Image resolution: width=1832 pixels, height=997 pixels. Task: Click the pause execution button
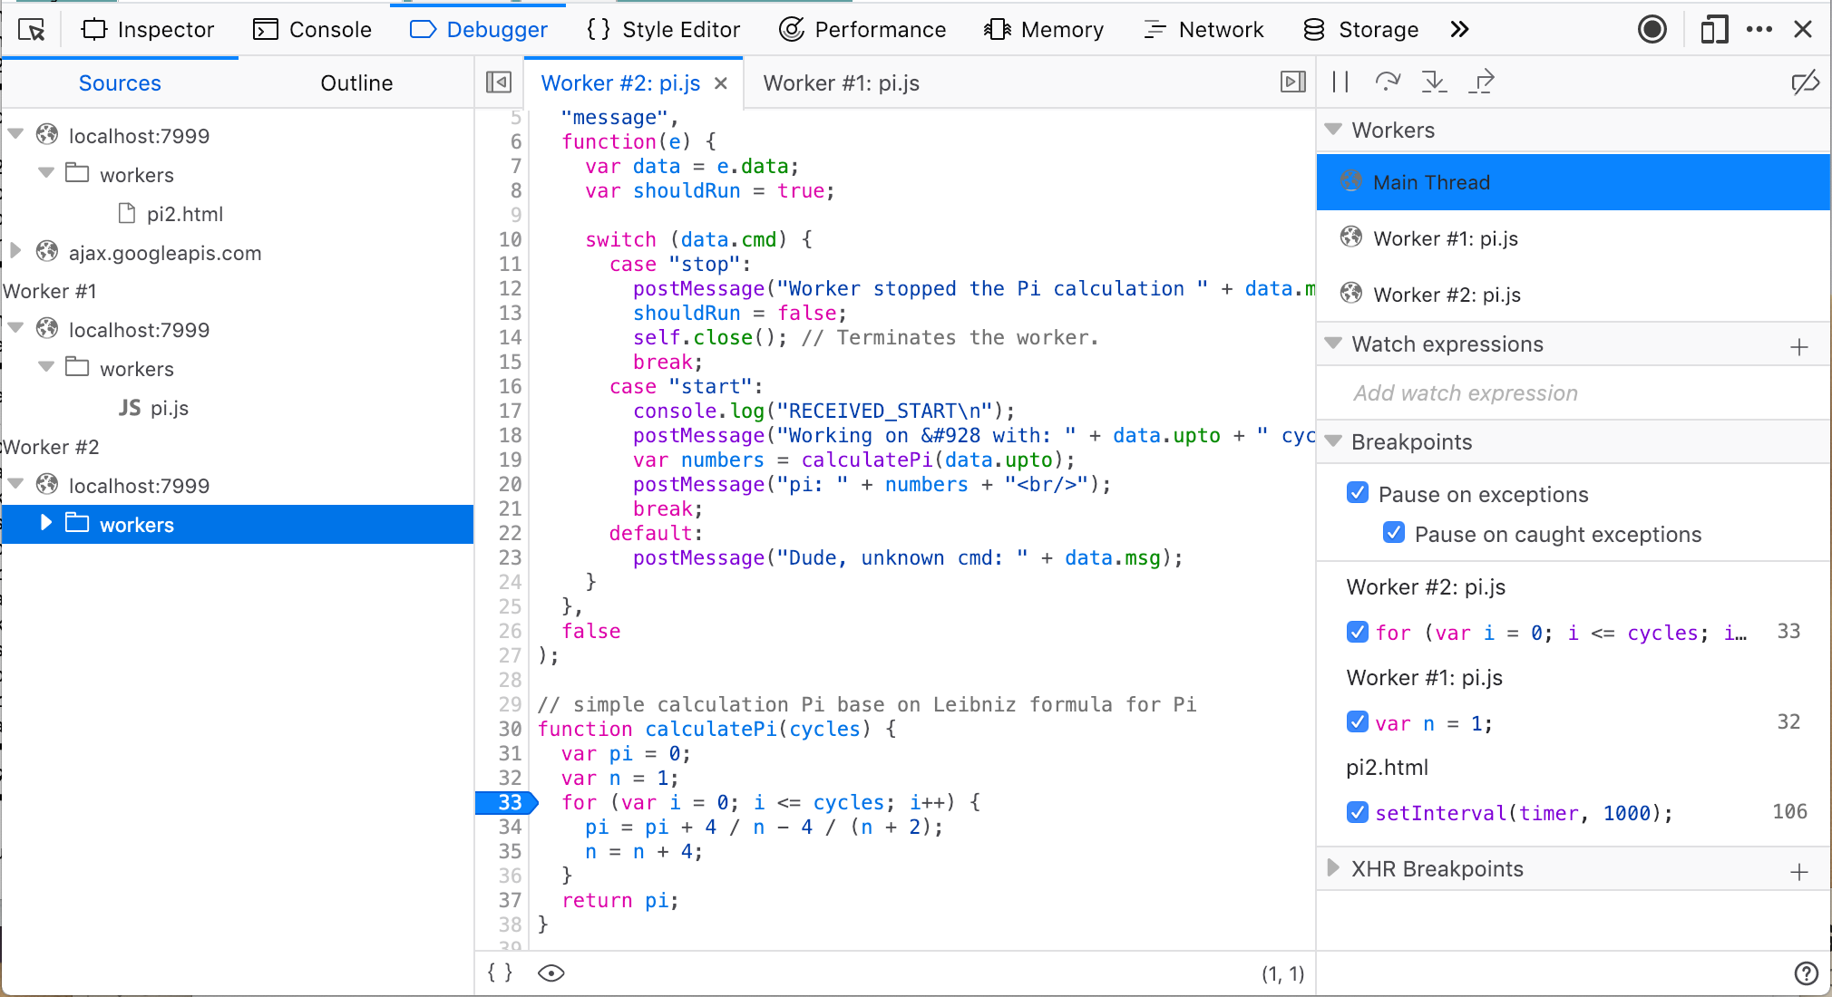(1340, 82)
